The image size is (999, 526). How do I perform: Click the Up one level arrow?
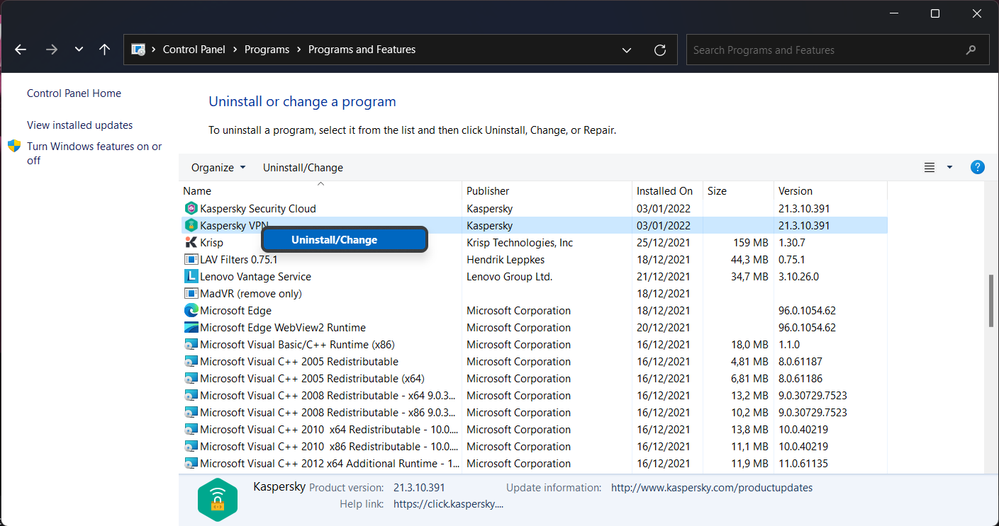105,50
